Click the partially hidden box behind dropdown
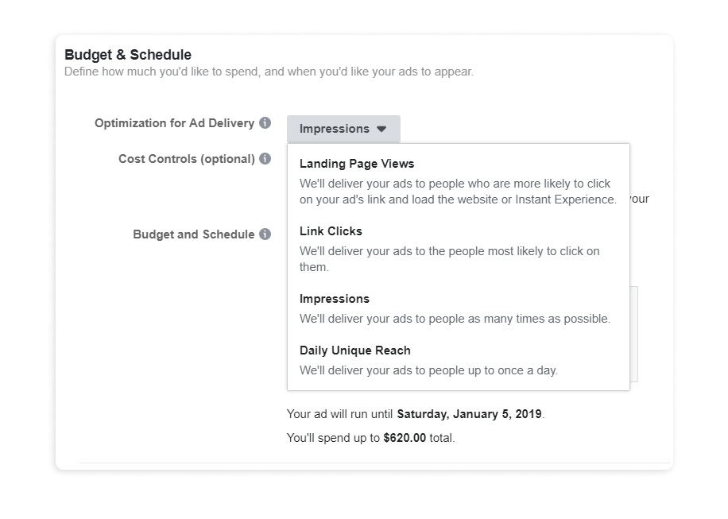Screen dimensions: 728x519 pos(634,335)
